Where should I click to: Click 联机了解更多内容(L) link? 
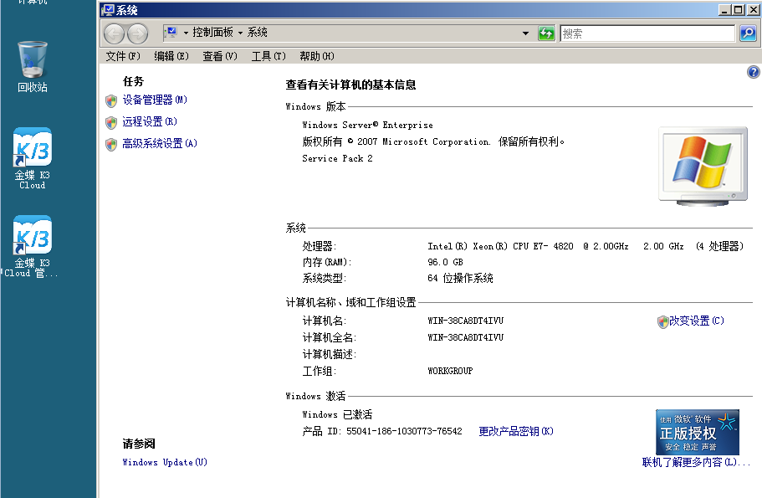pyautogui.click(x=696, y=462)
